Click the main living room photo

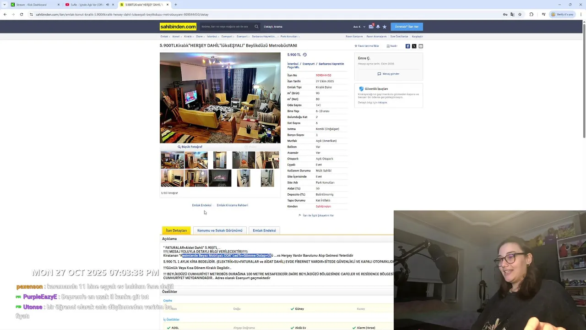[220, 98]
